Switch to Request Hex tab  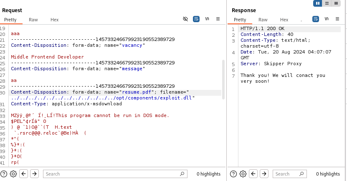[x=54, y=20]
